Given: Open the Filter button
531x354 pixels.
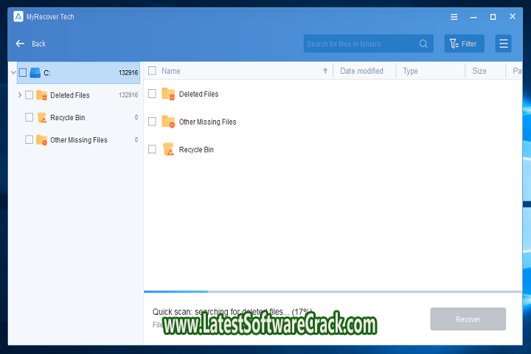Looking at the screenshot, I should pos(464,44).
